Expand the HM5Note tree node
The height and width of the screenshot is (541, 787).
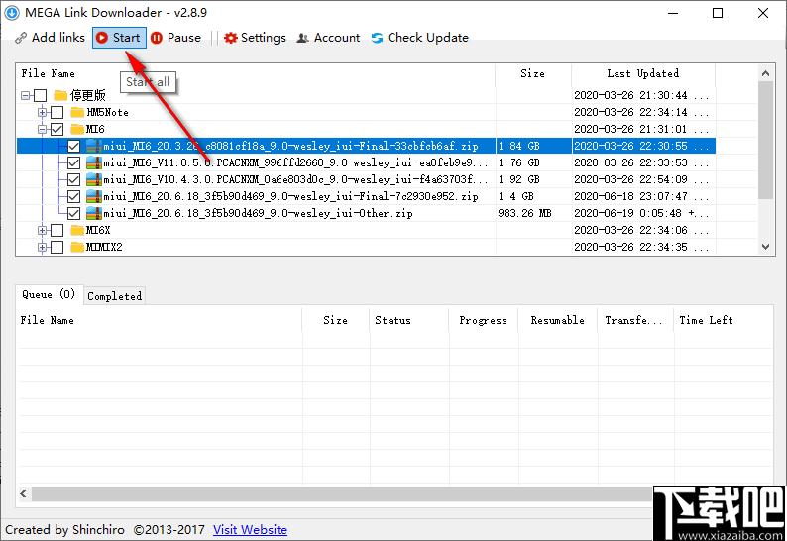(43, 112)
